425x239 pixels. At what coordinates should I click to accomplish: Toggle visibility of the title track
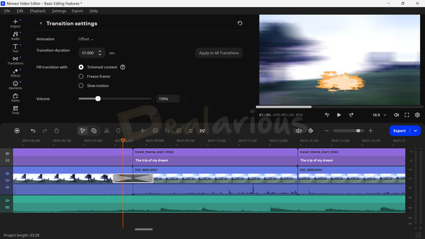point(7,153)
